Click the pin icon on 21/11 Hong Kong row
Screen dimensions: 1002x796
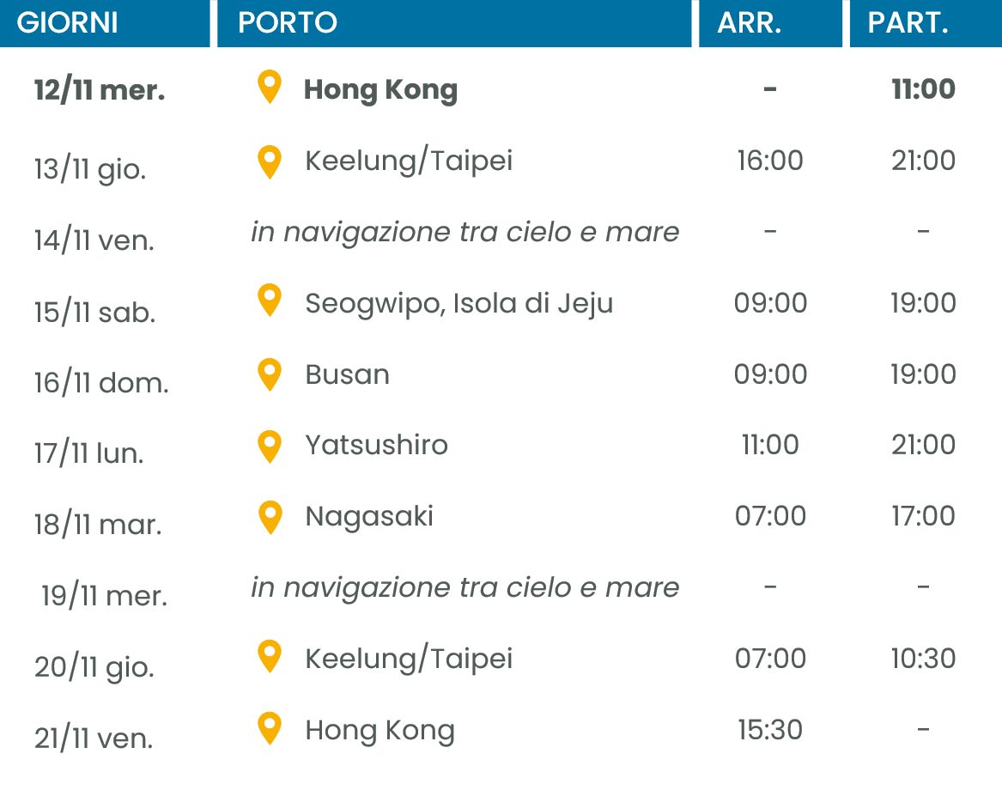coord(270,729)
